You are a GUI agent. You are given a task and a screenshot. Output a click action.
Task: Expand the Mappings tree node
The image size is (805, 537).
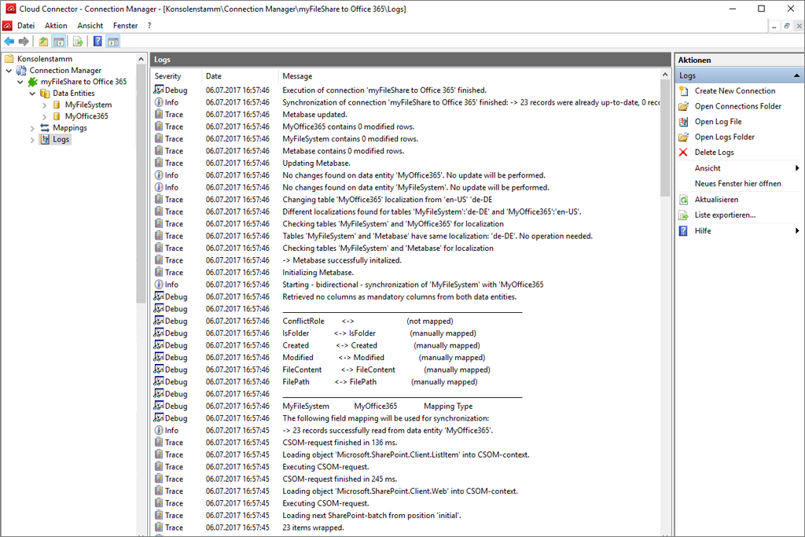click(32, 128)
